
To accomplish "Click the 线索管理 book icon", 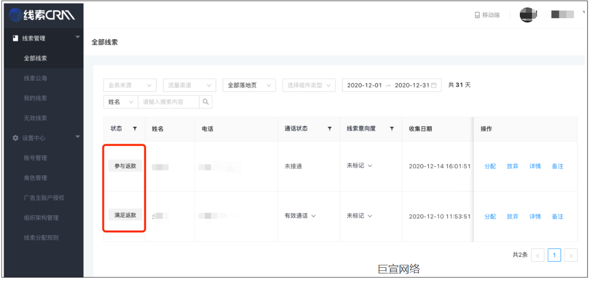I will (x=16, y=38).
